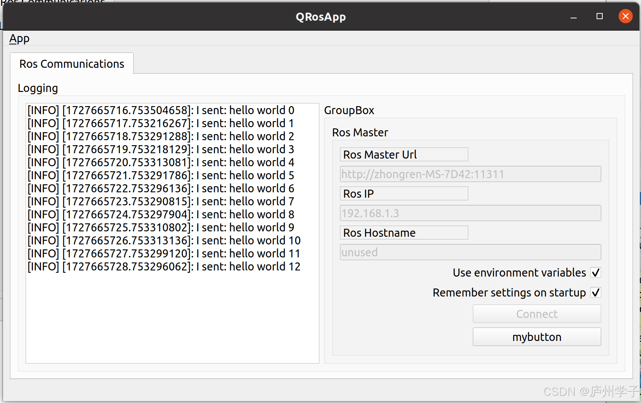Select the Ros Communications tab

72,64
